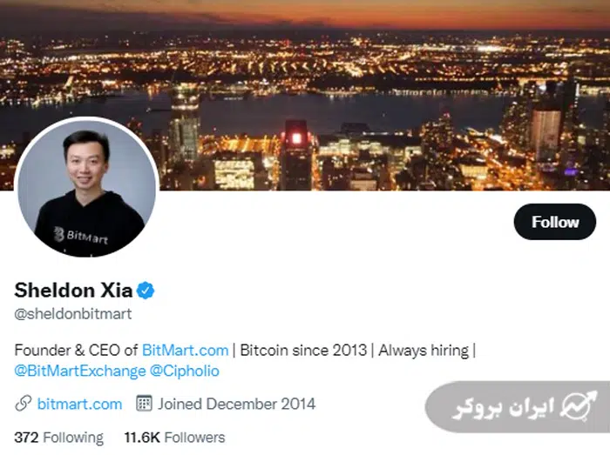This screenshot has width=610, height=455.
Task: Click the Always hiring bio text
Action: point(423,350)
